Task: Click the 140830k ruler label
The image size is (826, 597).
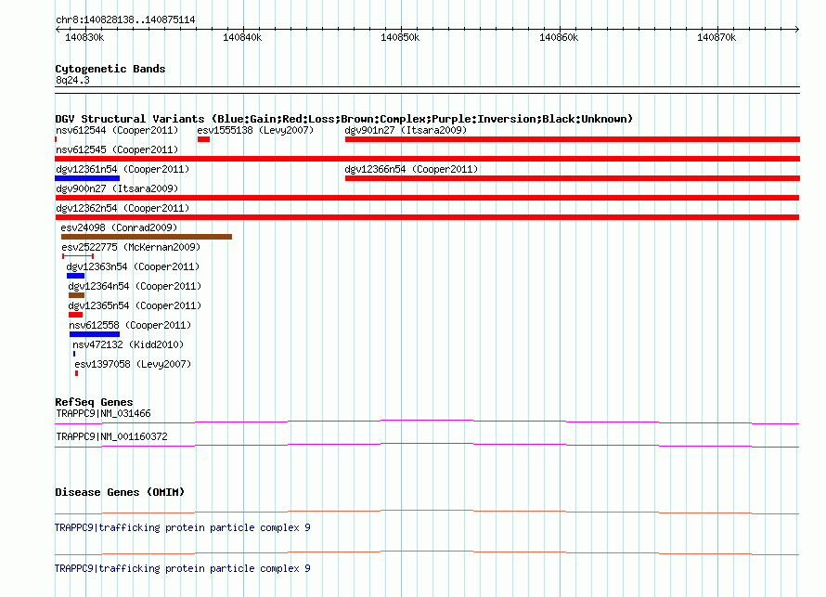Action: pyautogui.click(x=84, y=37)
